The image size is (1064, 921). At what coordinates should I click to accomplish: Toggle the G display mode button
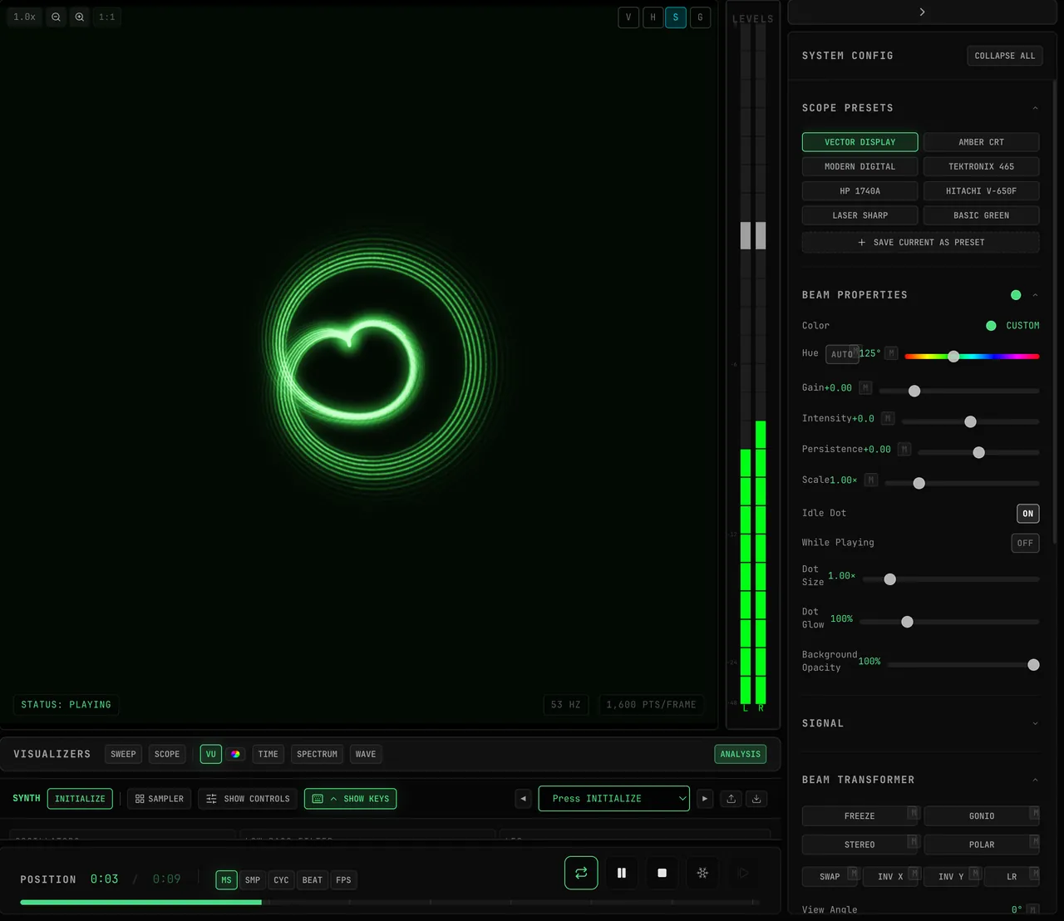pyautogui.click(x=700, y=17)
